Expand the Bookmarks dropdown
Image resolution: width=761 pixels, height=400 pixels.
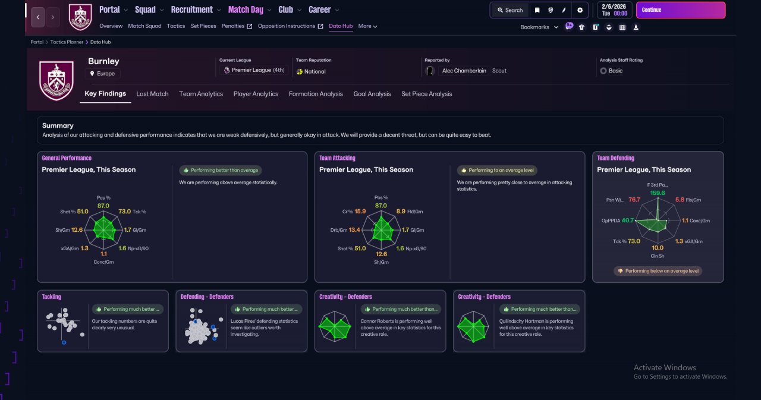click(539, 27)
